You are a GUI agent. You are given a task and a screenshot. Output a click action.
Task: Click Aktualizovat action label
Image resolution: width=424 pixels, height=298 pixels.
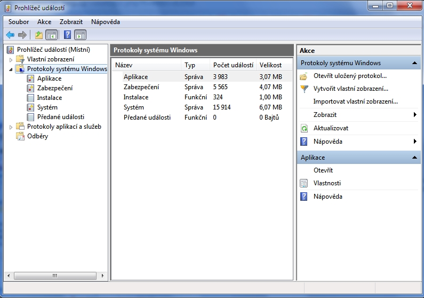tap(331, 128)
